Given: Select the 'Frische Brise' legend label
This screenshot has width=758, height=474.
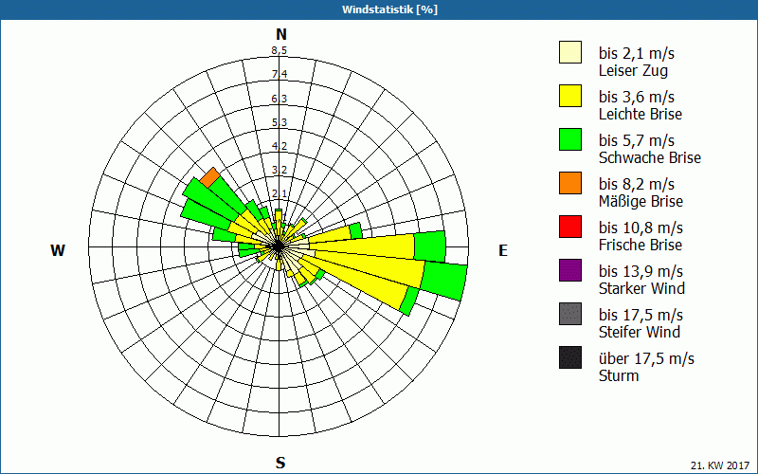Looking at the screenshot, I should (x=641, y=245).
